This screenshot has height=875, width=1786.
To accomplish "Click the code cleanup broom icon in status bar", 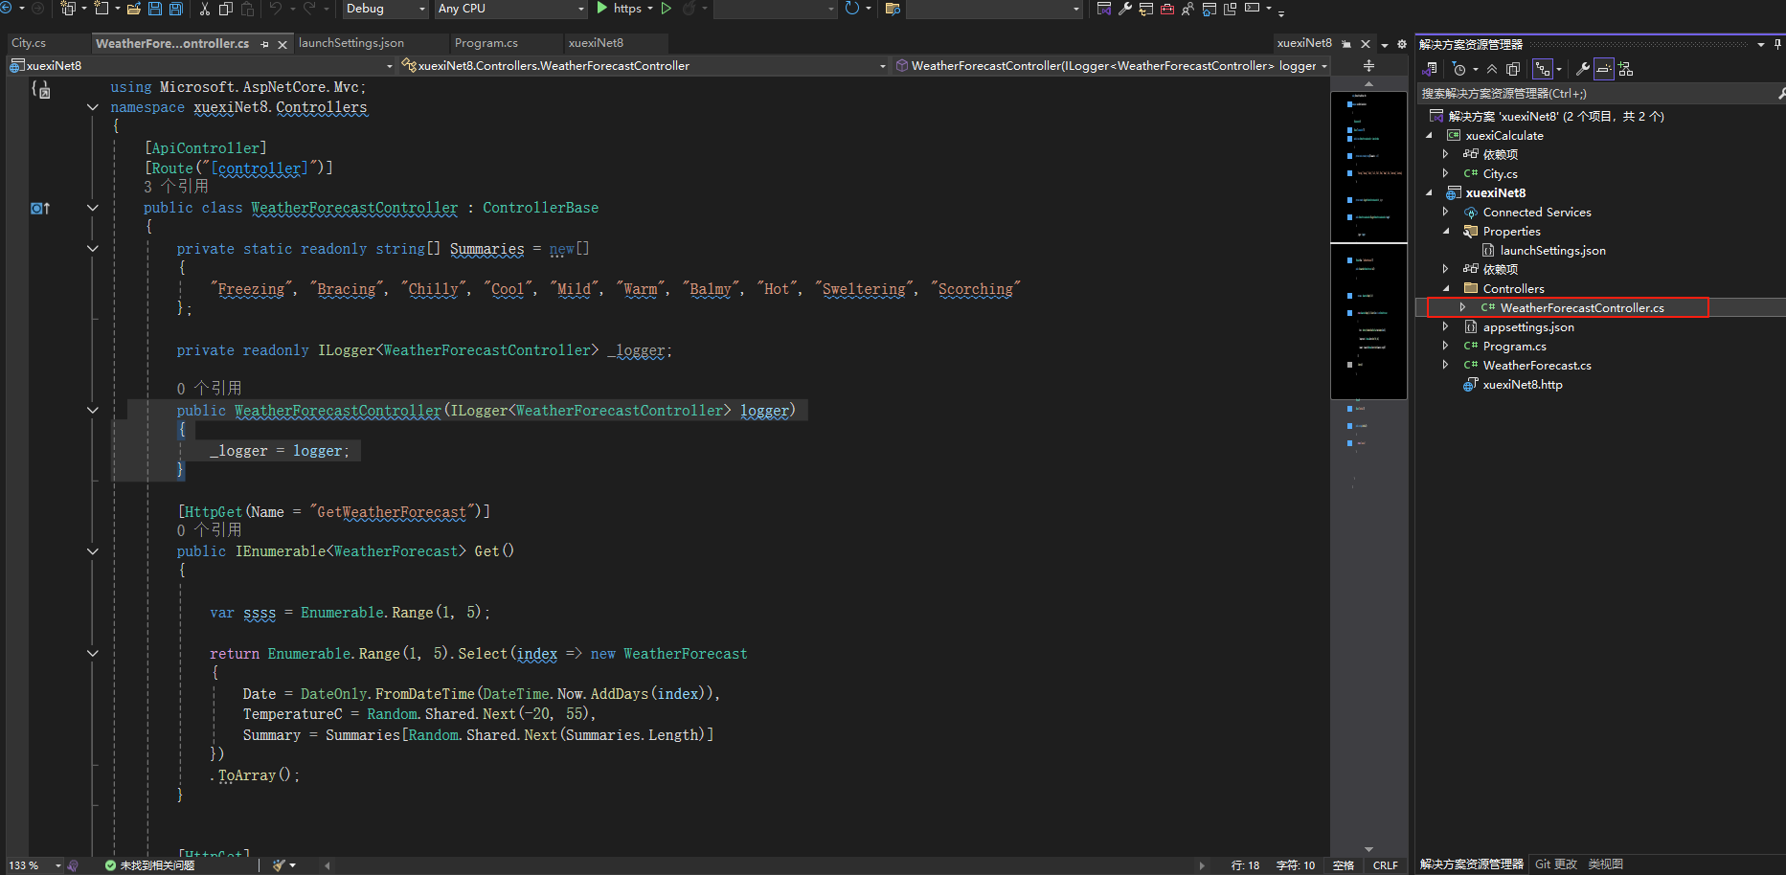I will pyautogui.click(x=279, y=865).
